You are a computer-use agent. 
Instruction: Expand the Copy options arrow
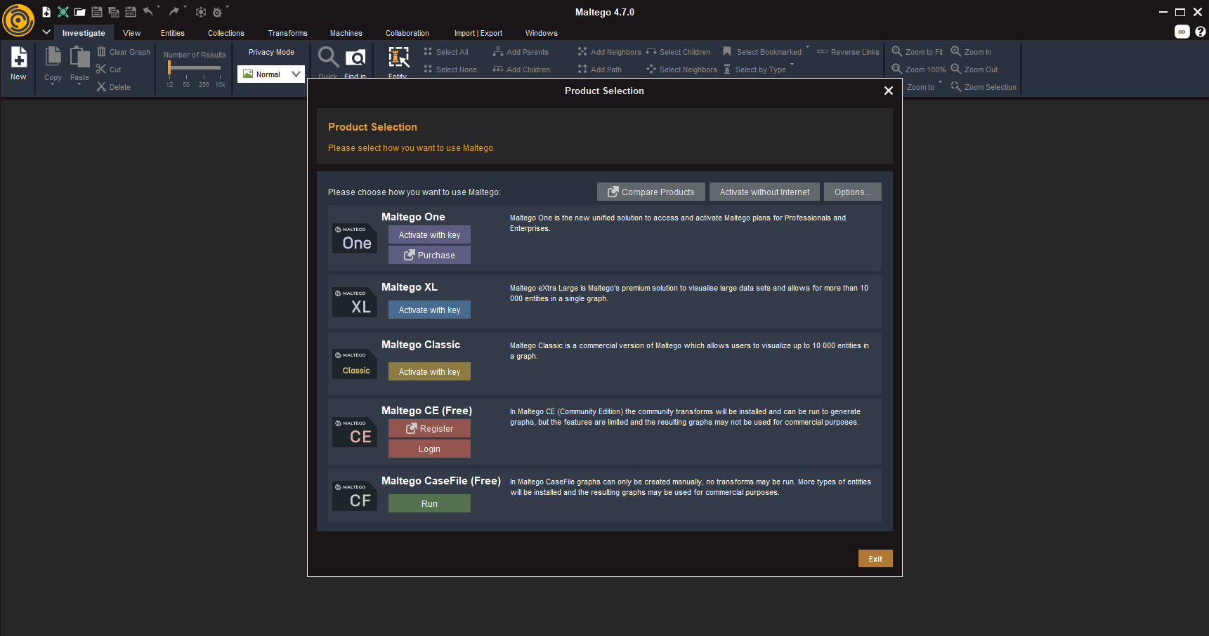tap(53, 84)
